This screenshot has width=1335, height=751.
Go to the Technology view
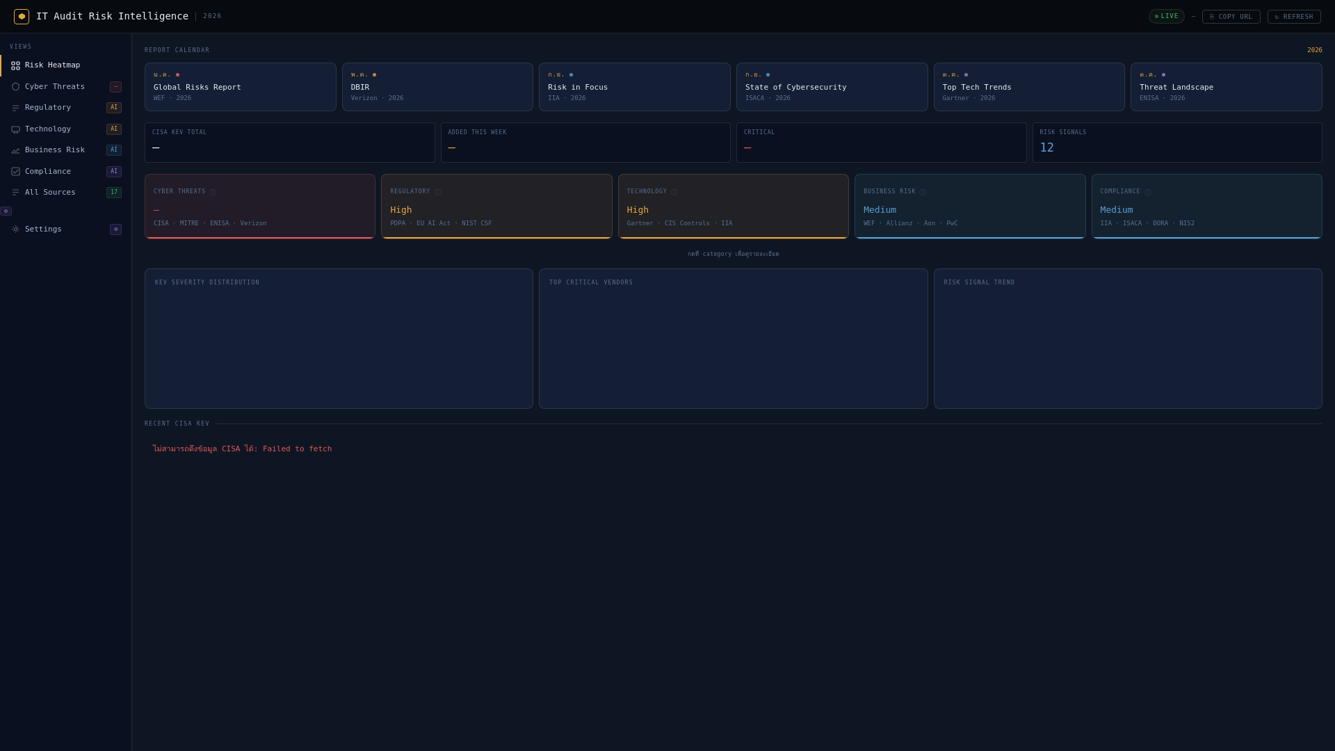66,129
